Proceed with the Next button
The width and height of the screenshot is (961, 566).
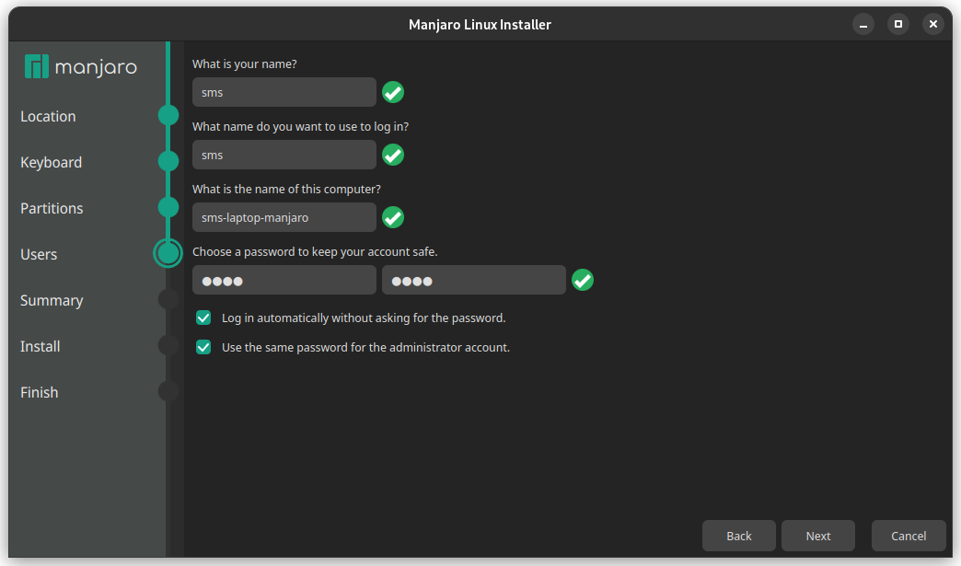(818, 536)
